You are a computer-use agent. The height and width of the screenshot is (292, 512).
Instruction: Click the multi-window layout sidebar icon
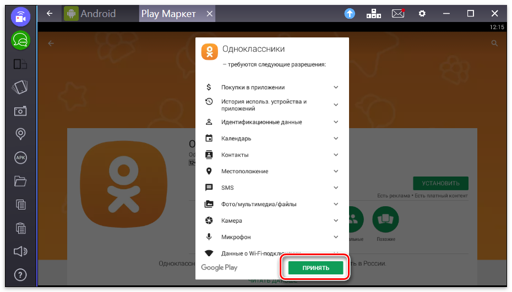(20, 64)
